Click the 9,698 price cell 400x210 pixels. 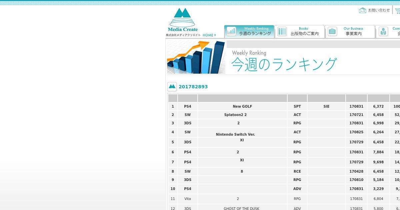[378, 162]
